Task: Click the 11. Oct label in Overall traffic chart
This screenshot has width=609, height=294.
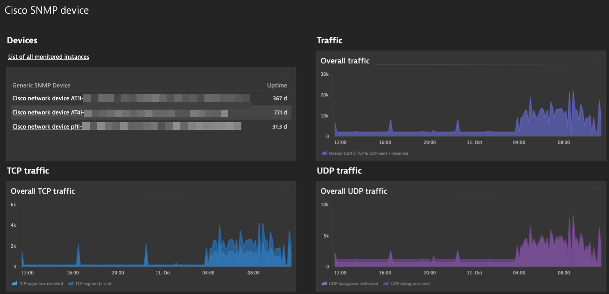Action: pyautogui.click(x=475, y=142)
